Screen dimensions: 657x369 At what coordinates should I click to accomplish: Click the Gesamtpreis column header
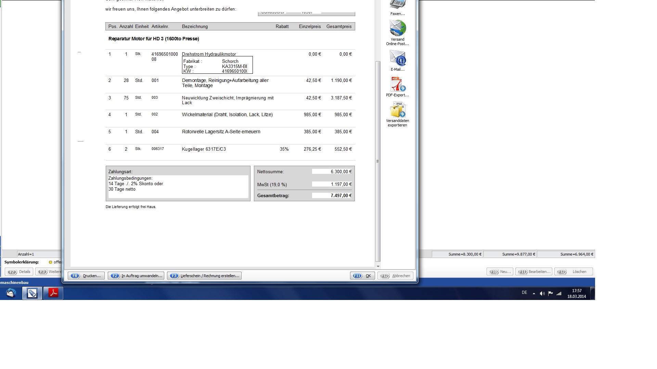click(339, 27)
